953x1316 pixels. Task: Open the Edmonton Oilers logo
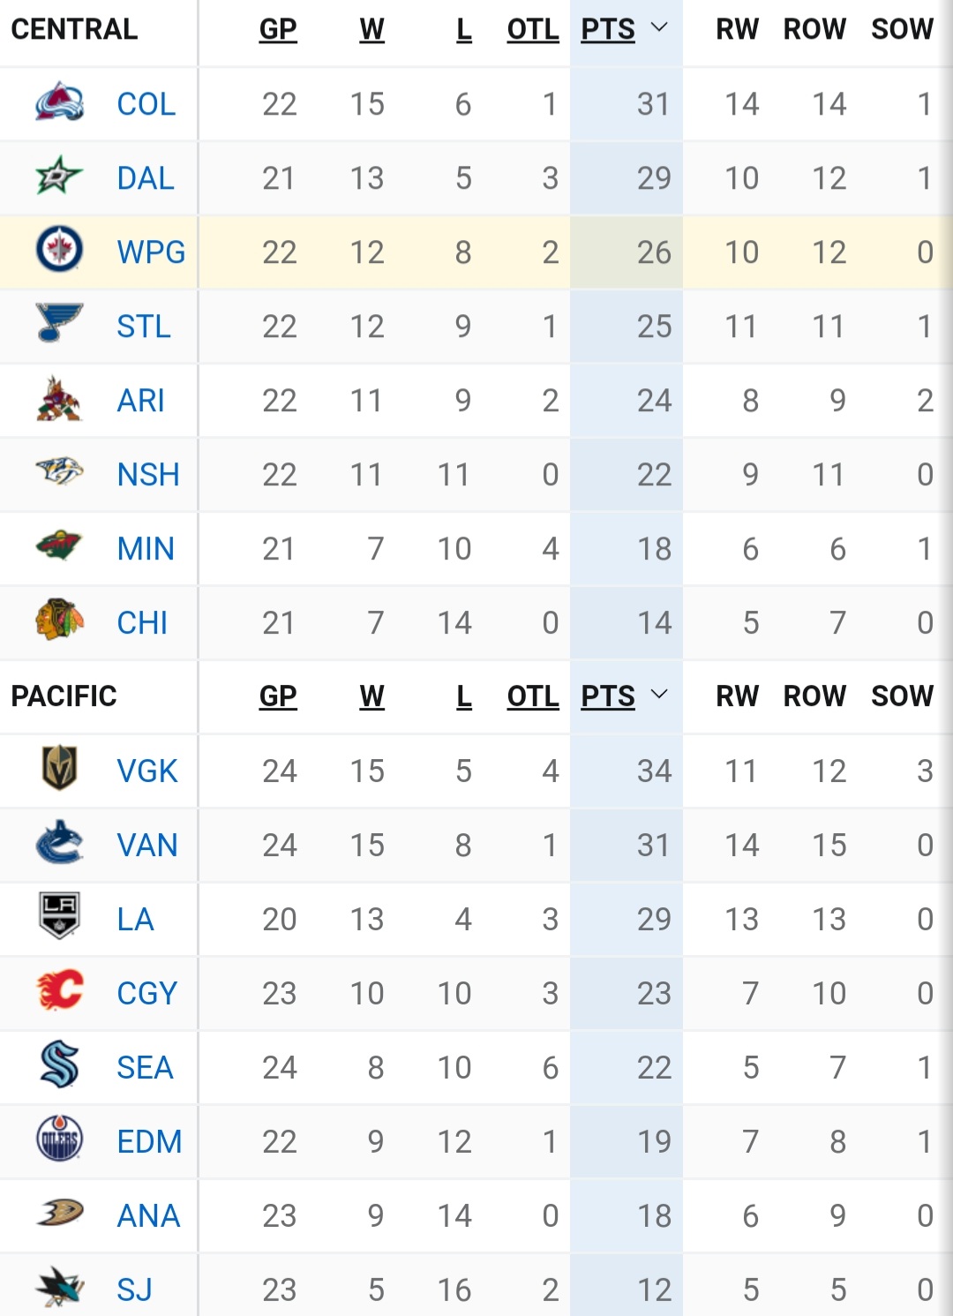click(59, 1139)
